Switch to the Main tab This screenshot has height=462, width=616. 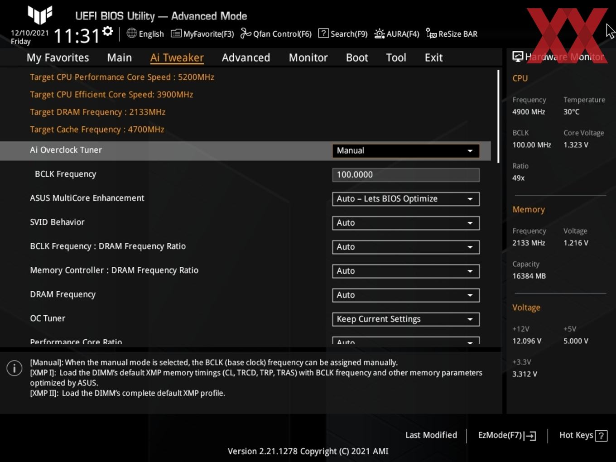120,58
